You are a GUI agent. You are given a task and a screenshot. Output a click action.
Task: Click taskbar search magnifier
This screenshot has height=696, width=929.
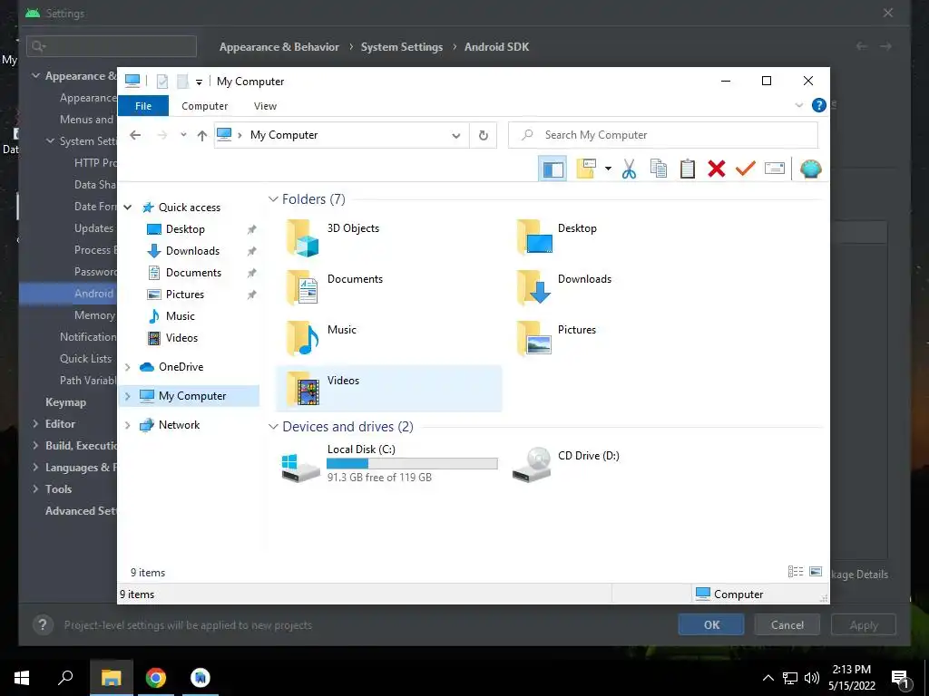click(x=65, y=677)
